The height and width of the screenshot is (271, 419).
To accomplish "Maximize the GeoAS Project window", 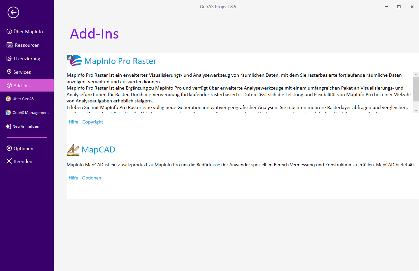I will tap(399, 7).
